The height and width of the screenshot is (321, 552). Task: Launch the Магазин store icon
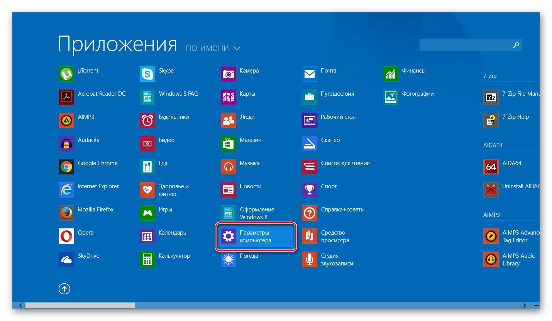click(x=228, y=144)
